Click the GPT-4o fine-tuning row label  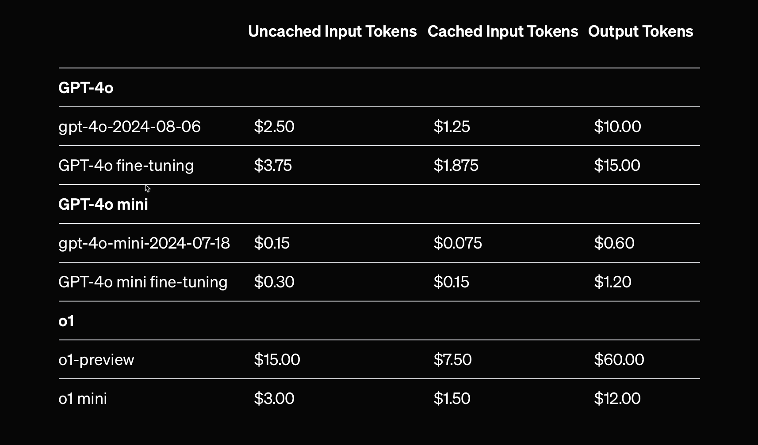(126, 166)
